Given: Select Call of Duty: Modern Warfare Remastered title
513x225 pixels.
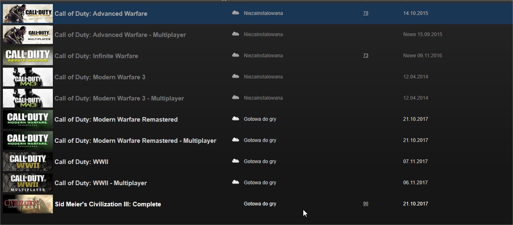Looking at the screenshot, I should click(116, 120).
